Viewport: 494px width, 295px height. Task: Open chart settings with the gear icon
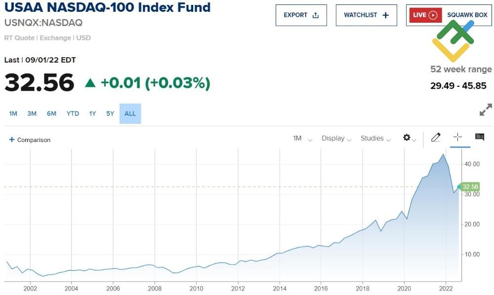(406, 139)
